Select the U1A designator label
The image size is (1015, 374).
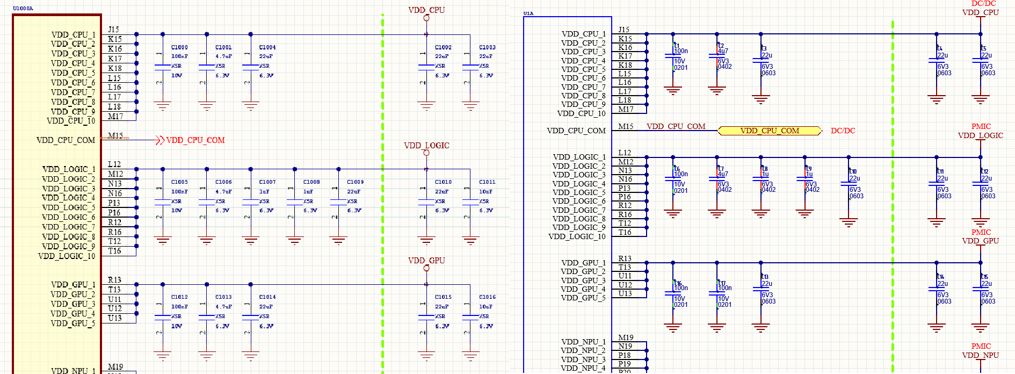(x=528, y=13)
